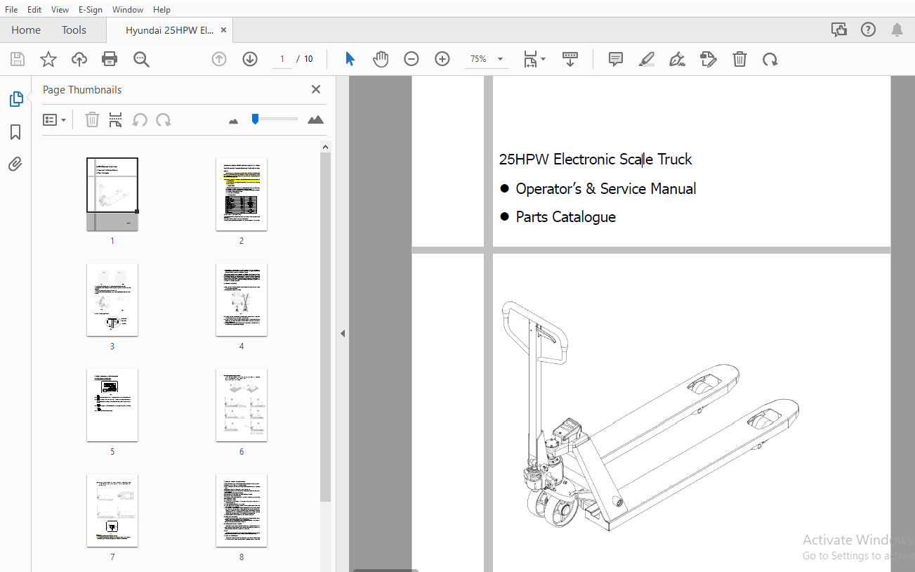
Task: Click the Save file icon
Action: click(x=18, y=59)
